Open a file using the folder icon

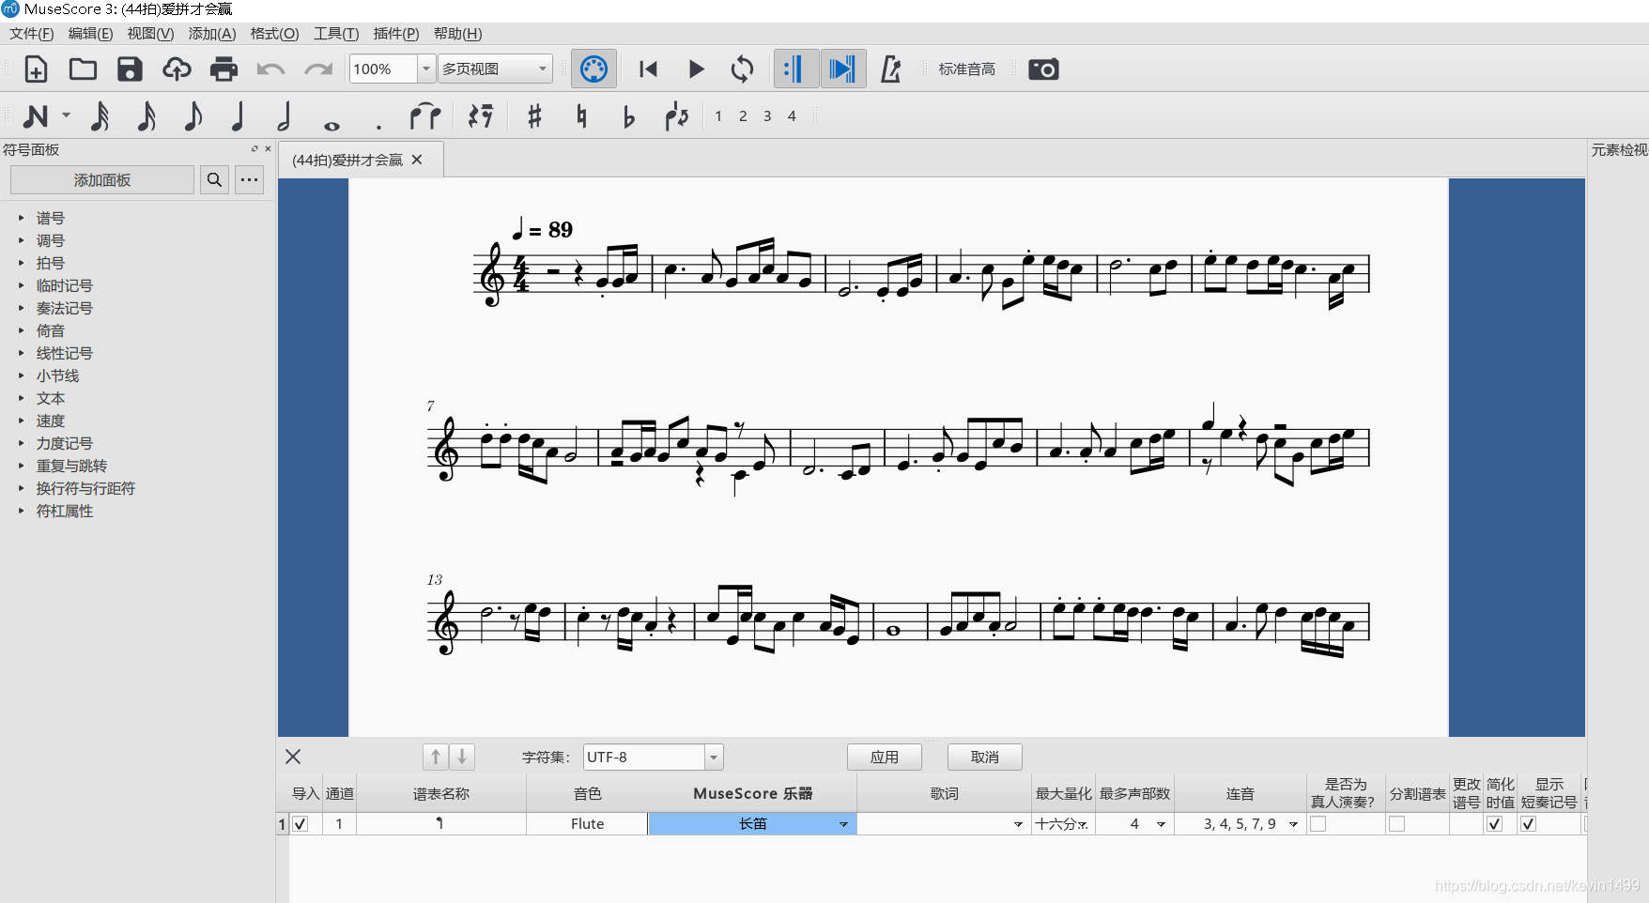tap(83, 69)
